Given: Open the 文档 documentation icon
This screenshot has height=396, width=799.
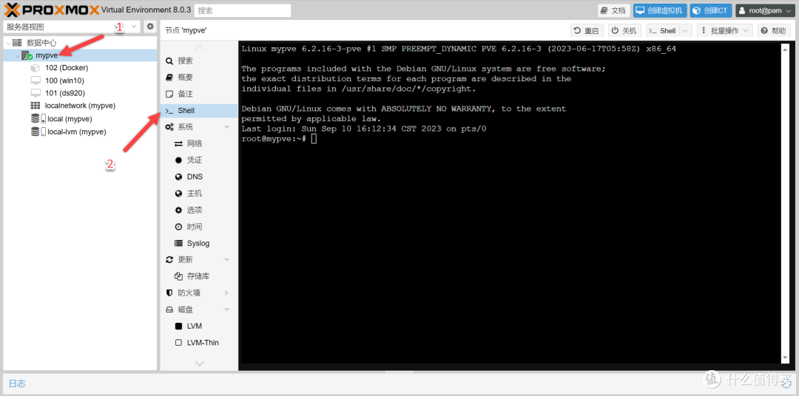Looking at the screenshot, I should tap(605, 10).
